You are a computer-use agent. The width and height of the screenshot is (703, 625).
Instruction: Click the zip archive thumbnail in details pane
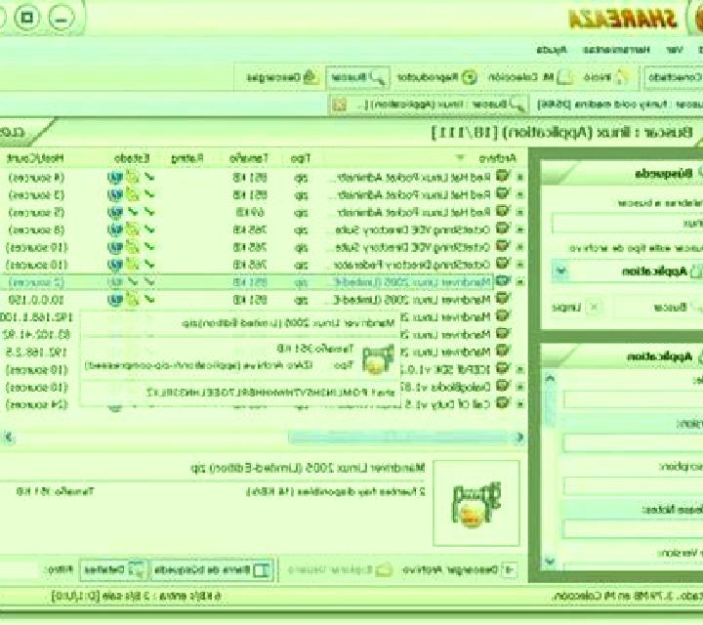coord(476,504)
